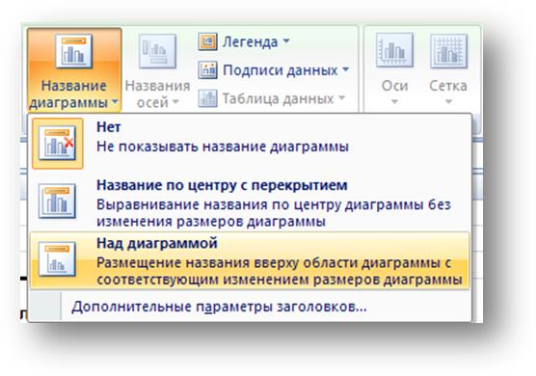The image size is (536, 376).
Task: Click the Подписи данных label
Action: click(x=280, y=70)
